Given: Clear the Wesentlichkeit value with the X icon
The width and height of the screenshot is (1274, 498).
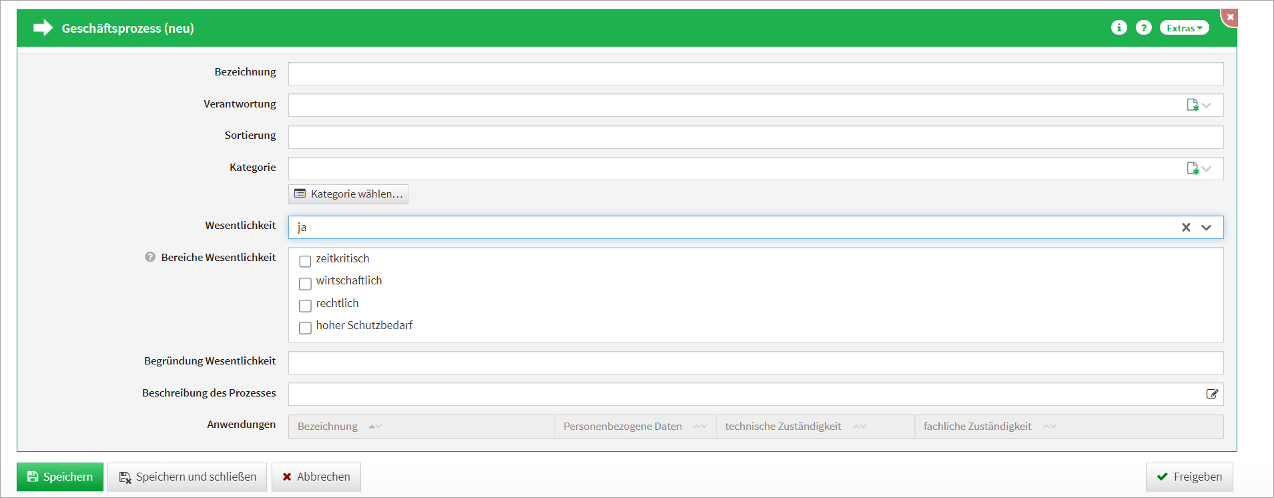Looking at the screenshot, I should coord(1186,227).
